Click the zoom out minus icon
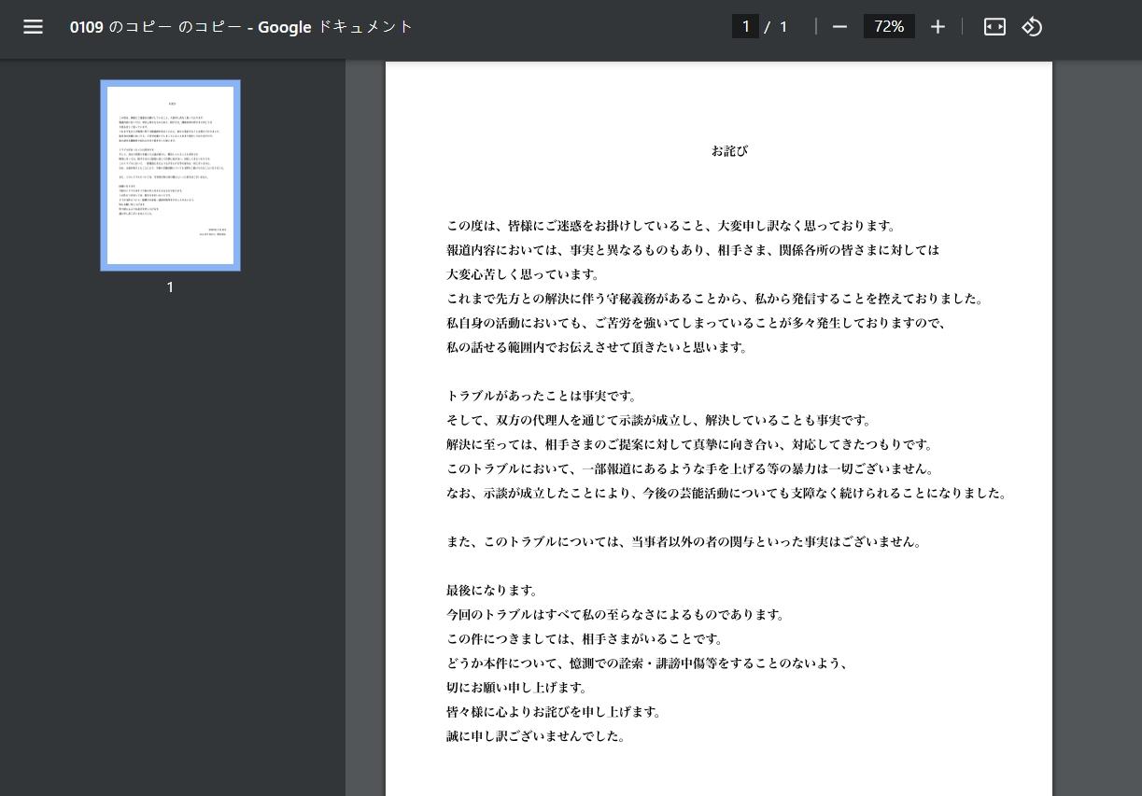This screenshot has height=796, width=1142. (x=839, y=27)
